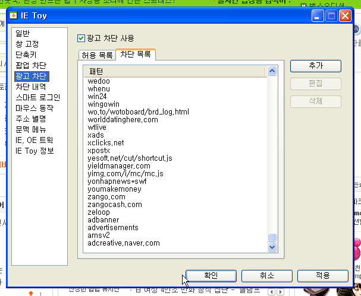Sort by the 패턴 column header
Viewport: 361px width, 296px height.
tap(174, 71)
